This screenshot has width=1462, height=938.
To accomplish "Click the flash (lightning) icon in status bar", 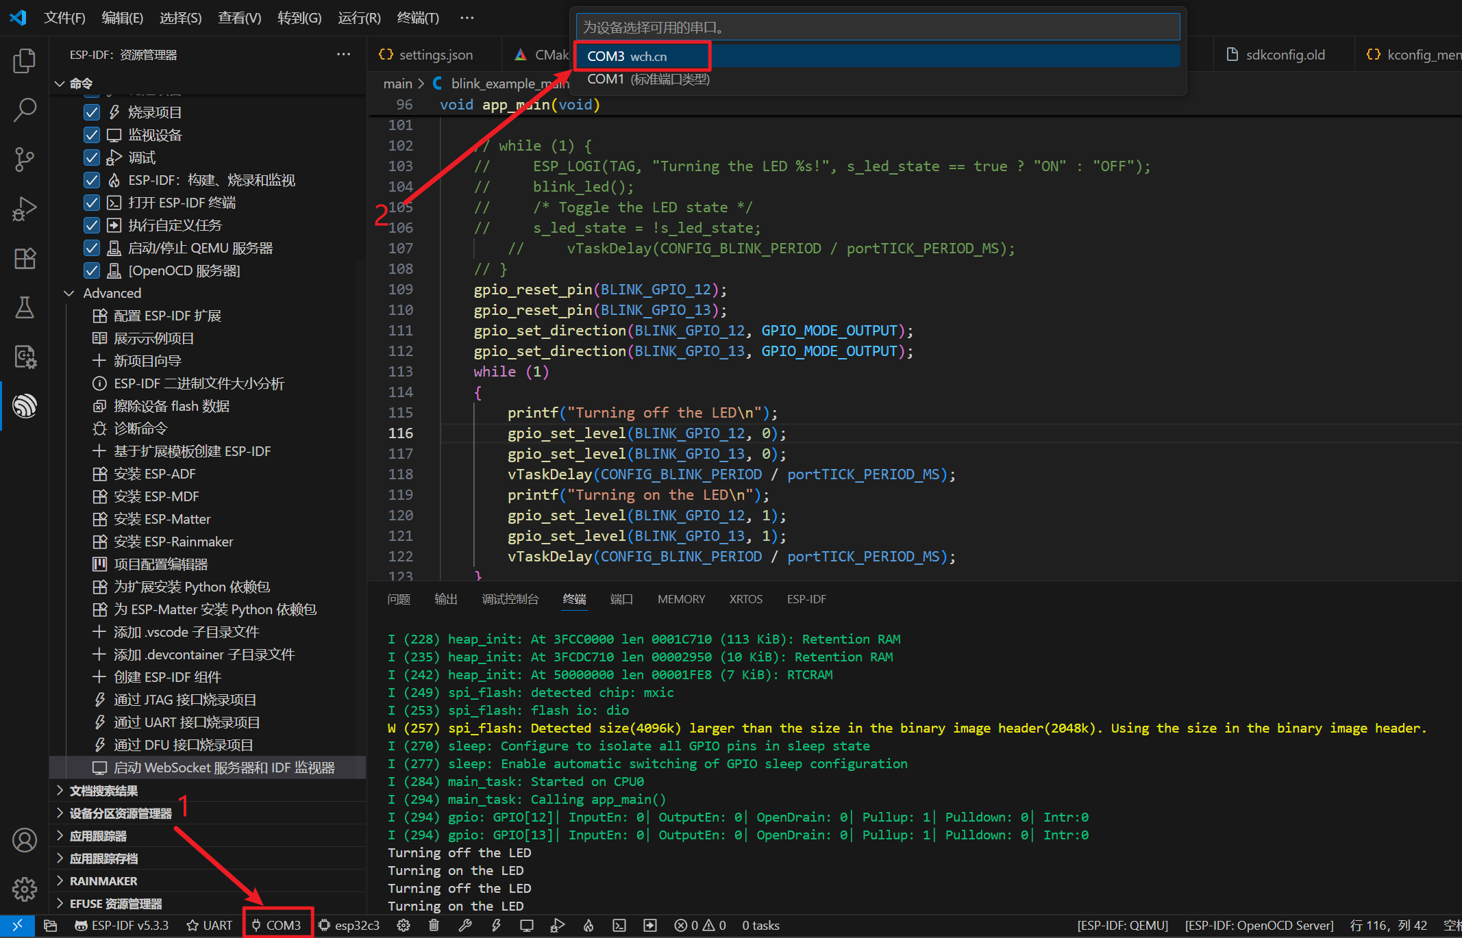I will (496, 925).
